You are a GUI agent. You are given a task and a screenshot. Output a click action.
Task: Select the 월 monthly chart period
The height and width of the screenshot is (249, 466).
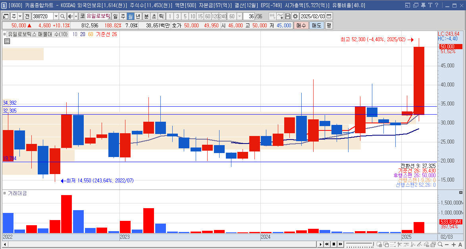pyautogui.click(x=130, y=16)
